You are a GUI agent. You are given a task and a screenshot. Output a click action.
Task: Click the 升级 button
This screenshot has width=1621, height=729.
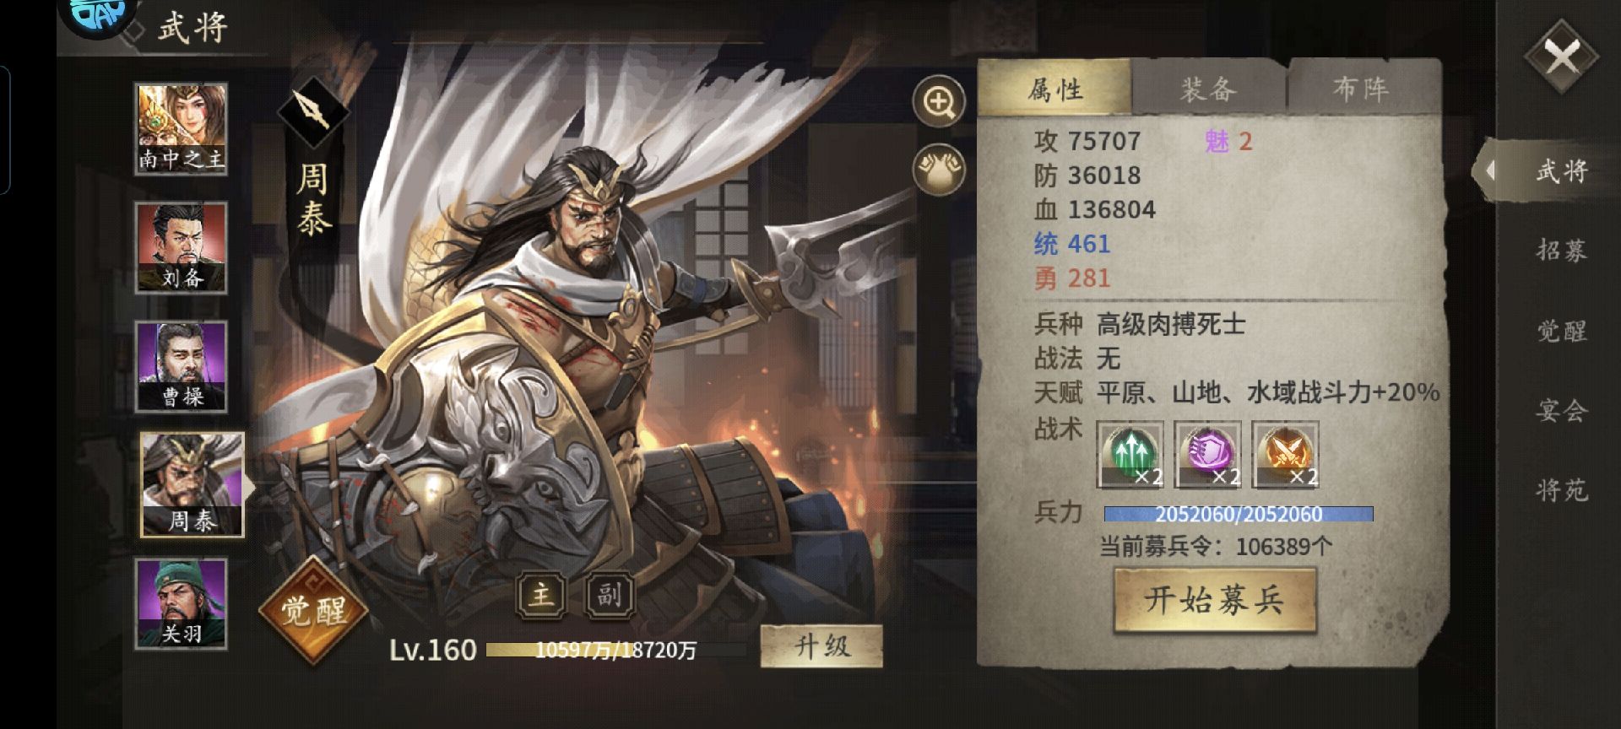pos(821,647)
